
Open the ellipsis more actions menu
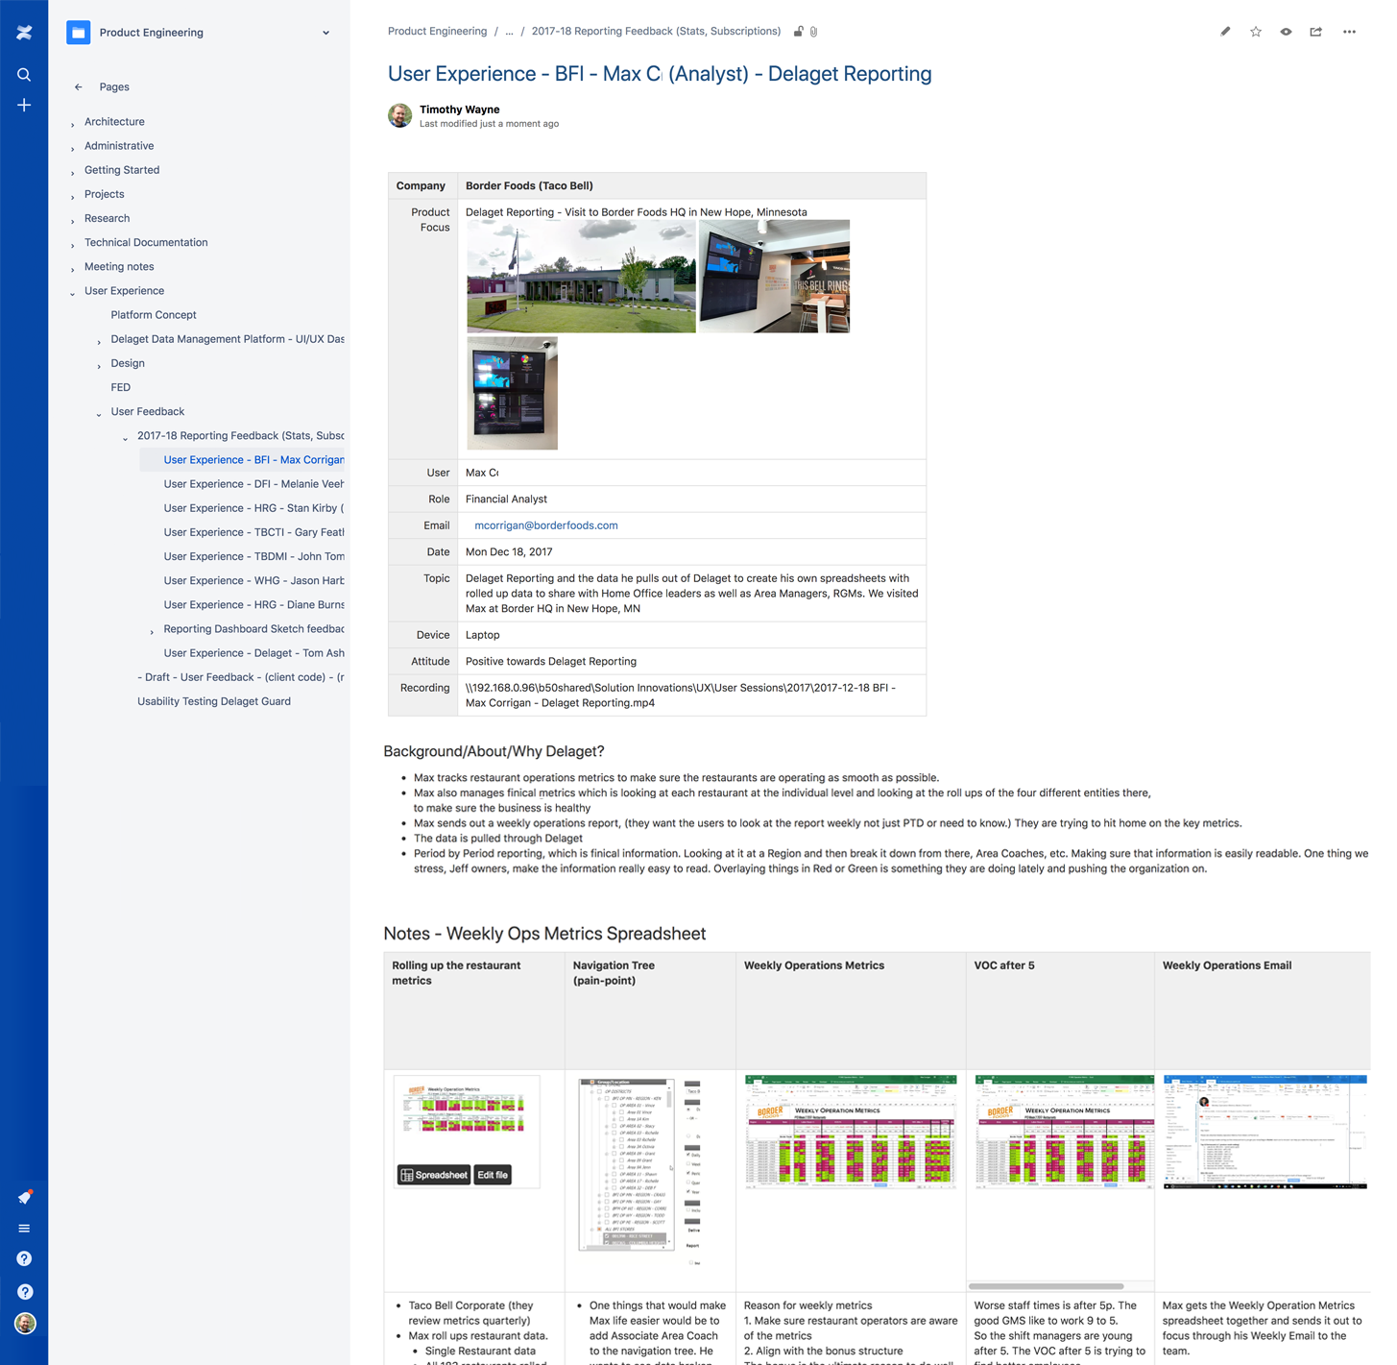[1349, 32]
